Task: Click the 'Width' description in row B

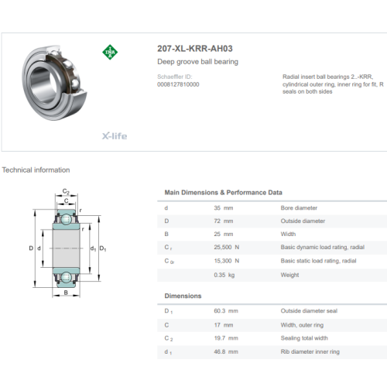Action: [288, 234]
